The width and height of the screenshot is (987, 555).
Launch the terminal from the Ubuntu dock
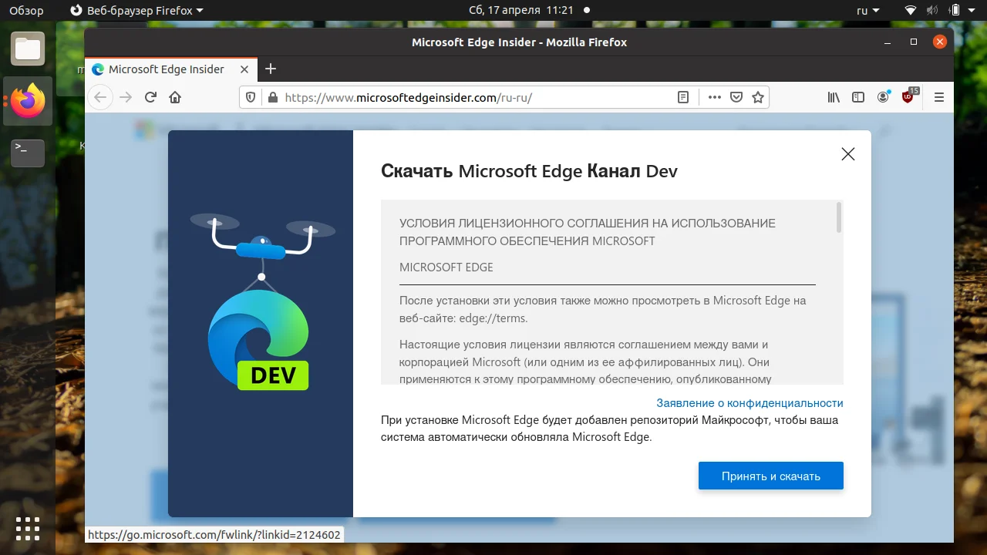point(27,153)
